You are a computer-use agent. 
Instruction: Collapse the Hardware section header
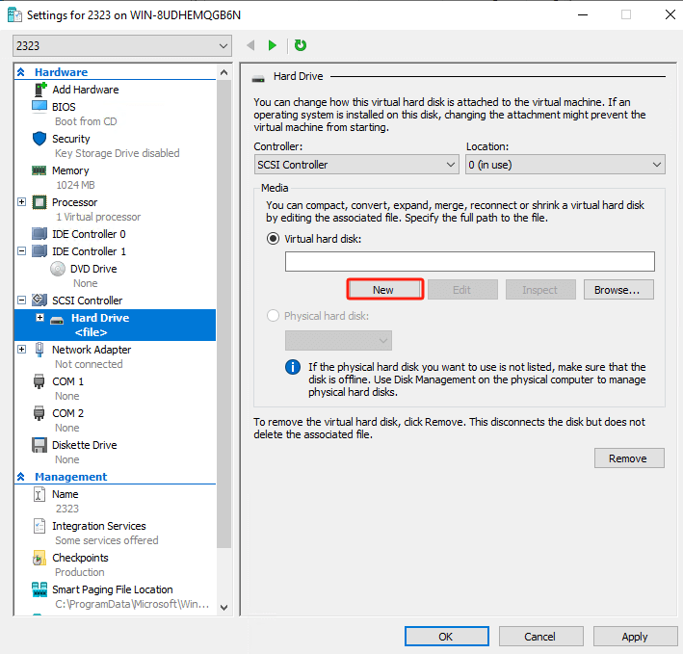[x=21, y=72]
